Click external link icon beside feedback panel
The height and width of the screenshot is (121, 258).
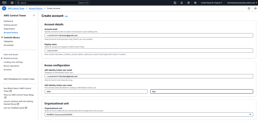click(26, 108)
